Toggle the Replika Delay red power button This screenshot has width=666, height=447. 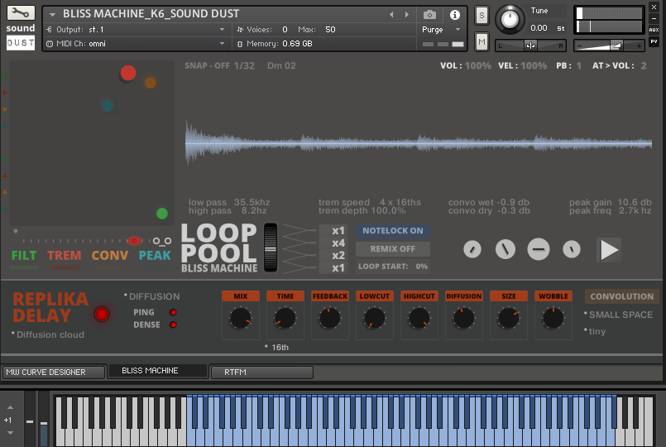(x=102, y=314)
